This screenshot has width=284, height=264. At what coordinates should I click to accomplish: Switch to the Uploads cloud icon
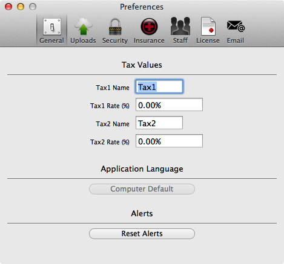click(x=83, y=31)
